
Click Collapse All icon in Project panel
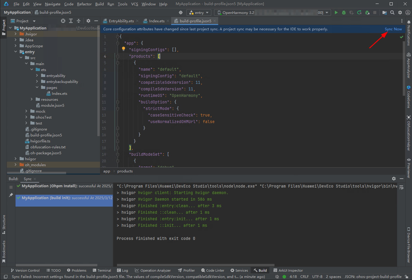click(79, 21)
